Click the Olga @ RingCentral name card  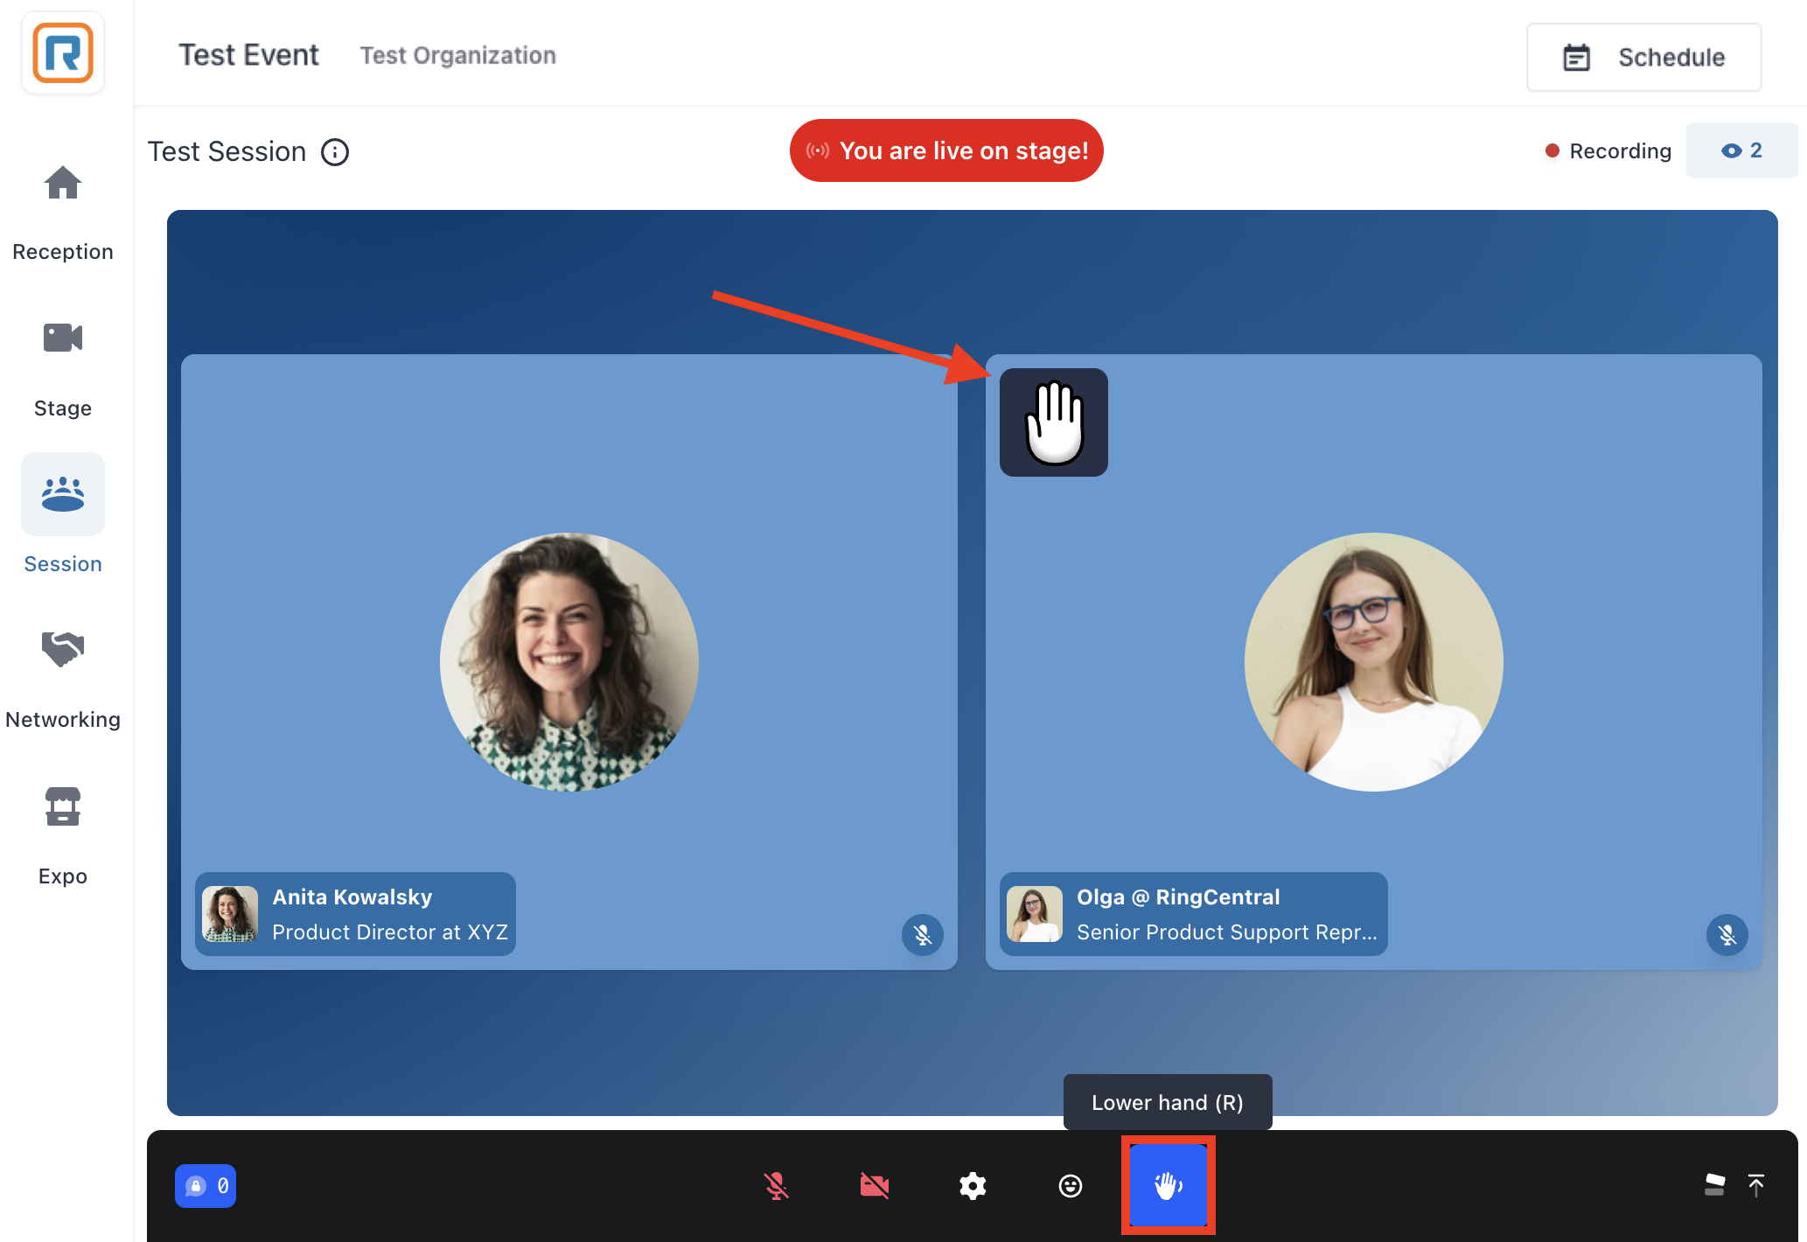(1193, 914)
